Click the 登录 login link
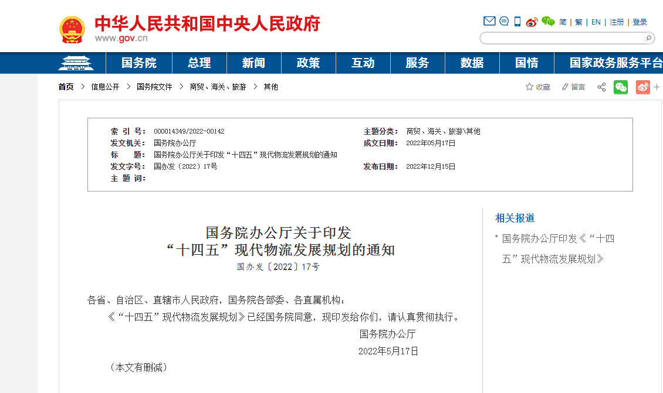Screen dimensions: 663x393 pyautogui.click(x=640, y=22)
